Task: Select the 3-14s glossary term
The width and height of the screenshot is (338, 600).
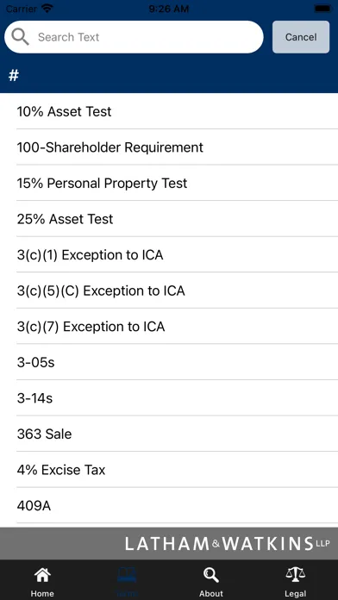Action: click(x=169, y=398)
